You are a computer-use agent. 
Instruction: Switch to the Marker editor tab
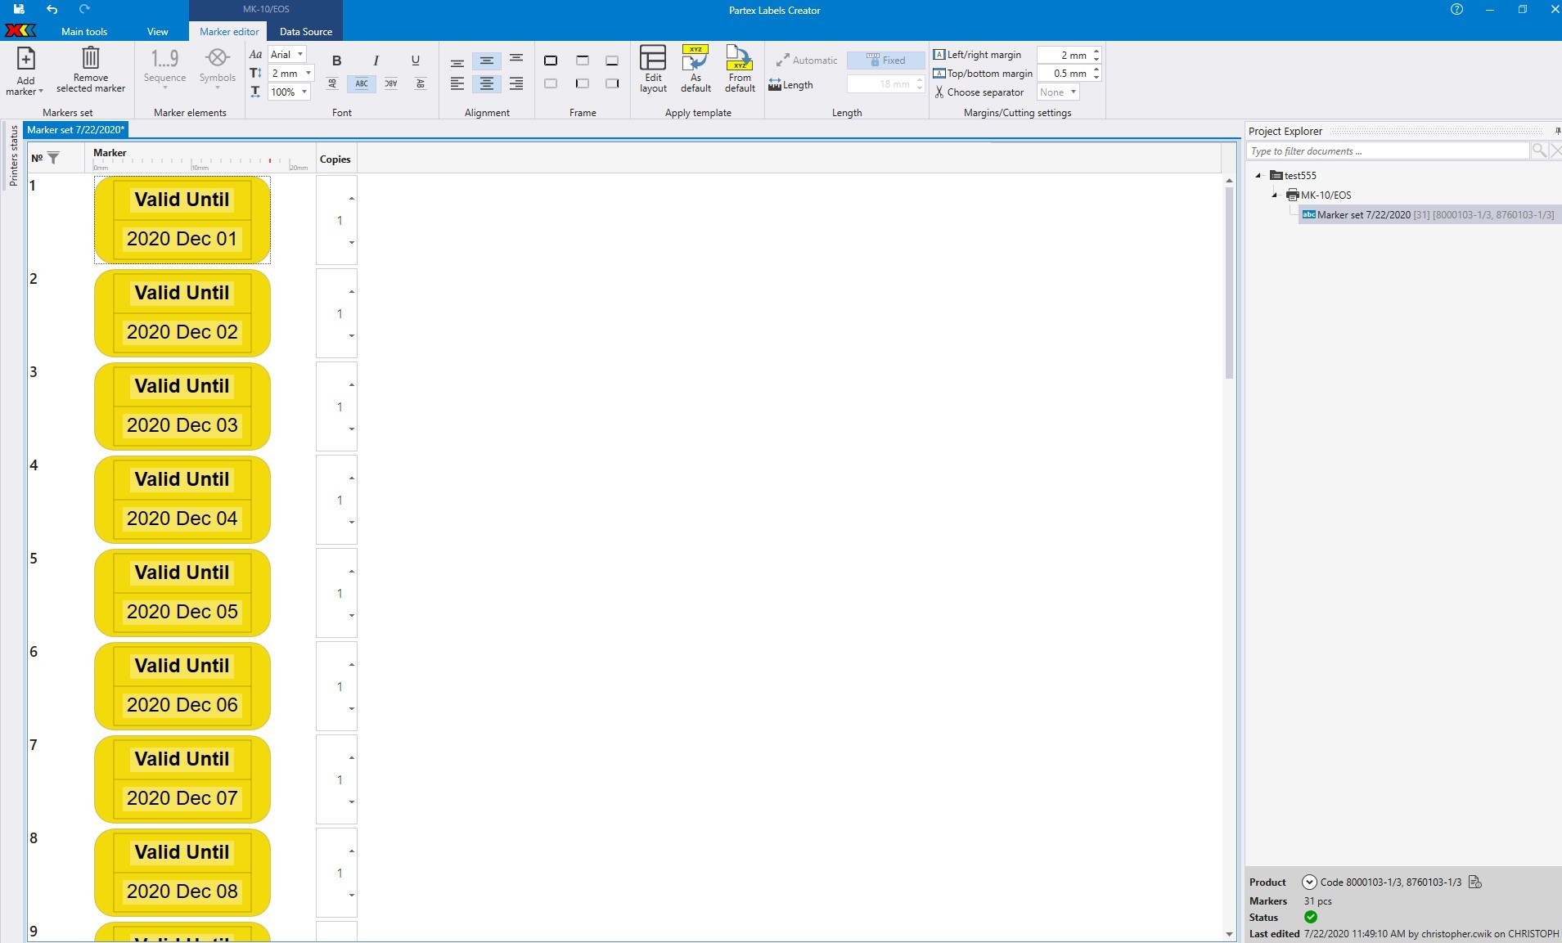(x=229, y=31)
